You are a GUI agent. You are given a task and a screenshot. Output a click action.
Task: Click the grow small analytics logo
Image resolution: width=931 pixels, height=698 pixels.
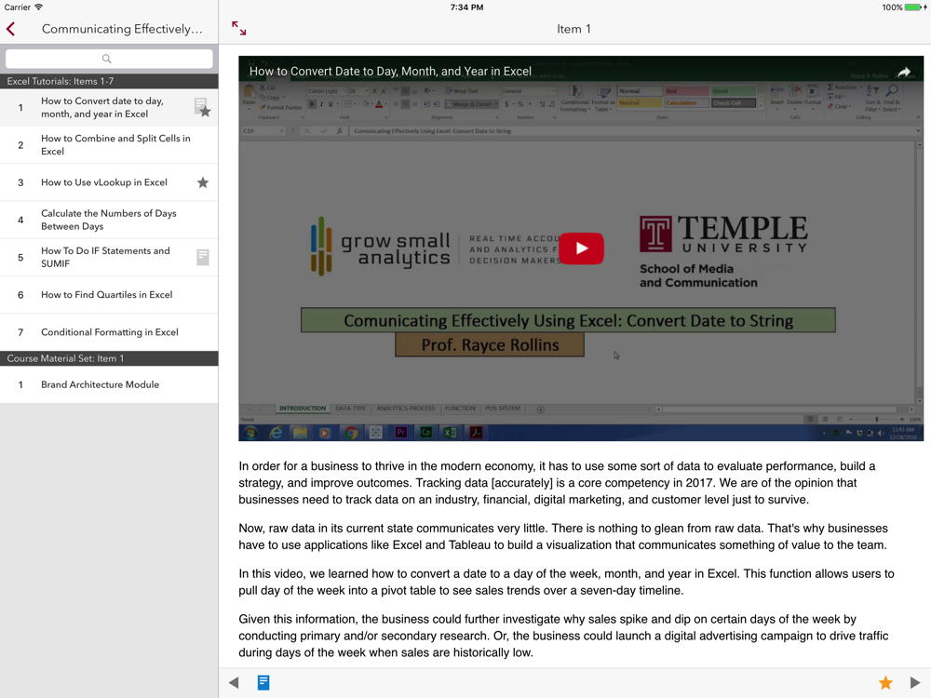380,247
